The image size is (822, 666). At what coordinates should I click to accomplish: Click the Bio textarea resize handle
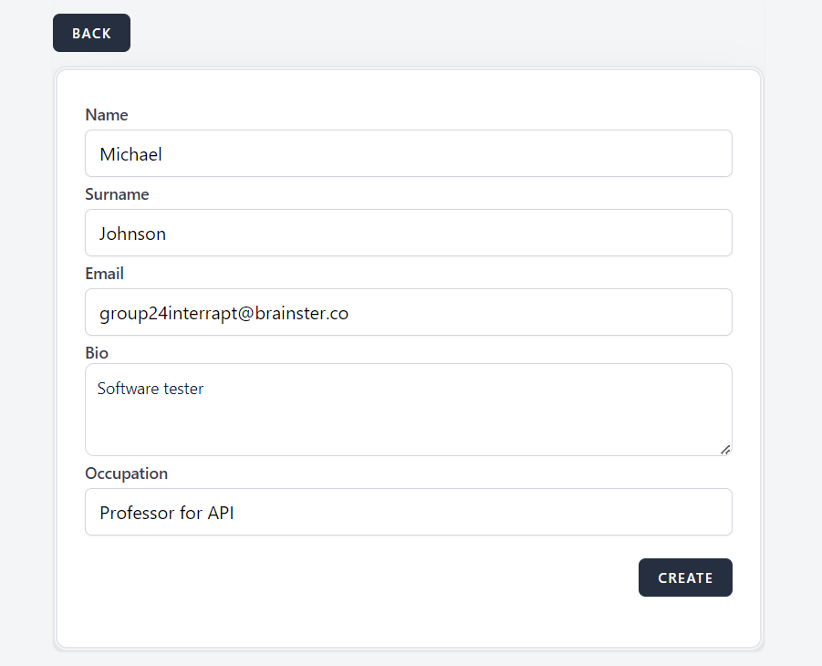725,449
